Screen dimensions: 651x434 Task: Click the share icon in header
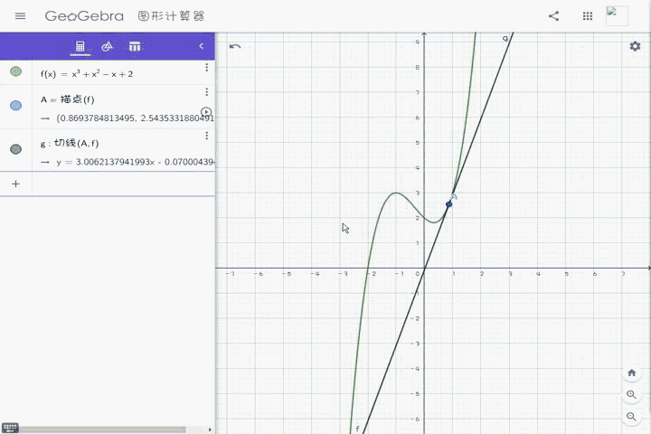[554, 16]
